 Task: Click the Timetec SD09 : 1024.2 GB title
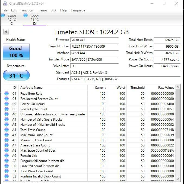[x=91, y=32]
